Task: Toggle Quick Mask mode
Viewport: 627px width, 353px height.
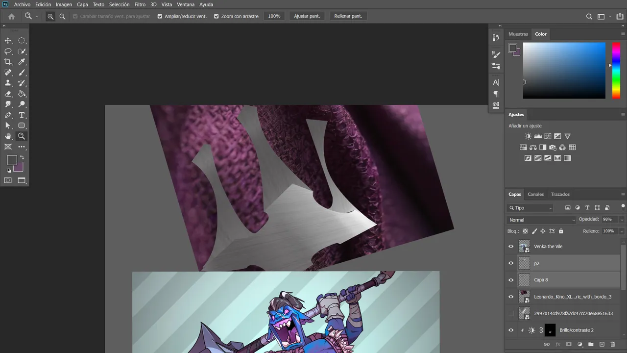Action: [x=8, y=180]
